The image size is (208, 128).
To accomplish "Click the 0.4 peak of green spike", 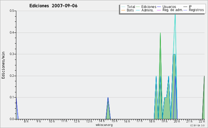I will click(160, 33).
